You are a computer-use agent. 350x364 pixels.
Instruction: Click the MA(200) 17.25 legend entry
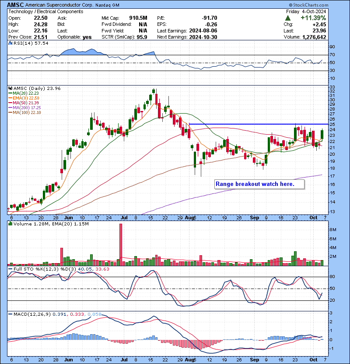[24, 108]
